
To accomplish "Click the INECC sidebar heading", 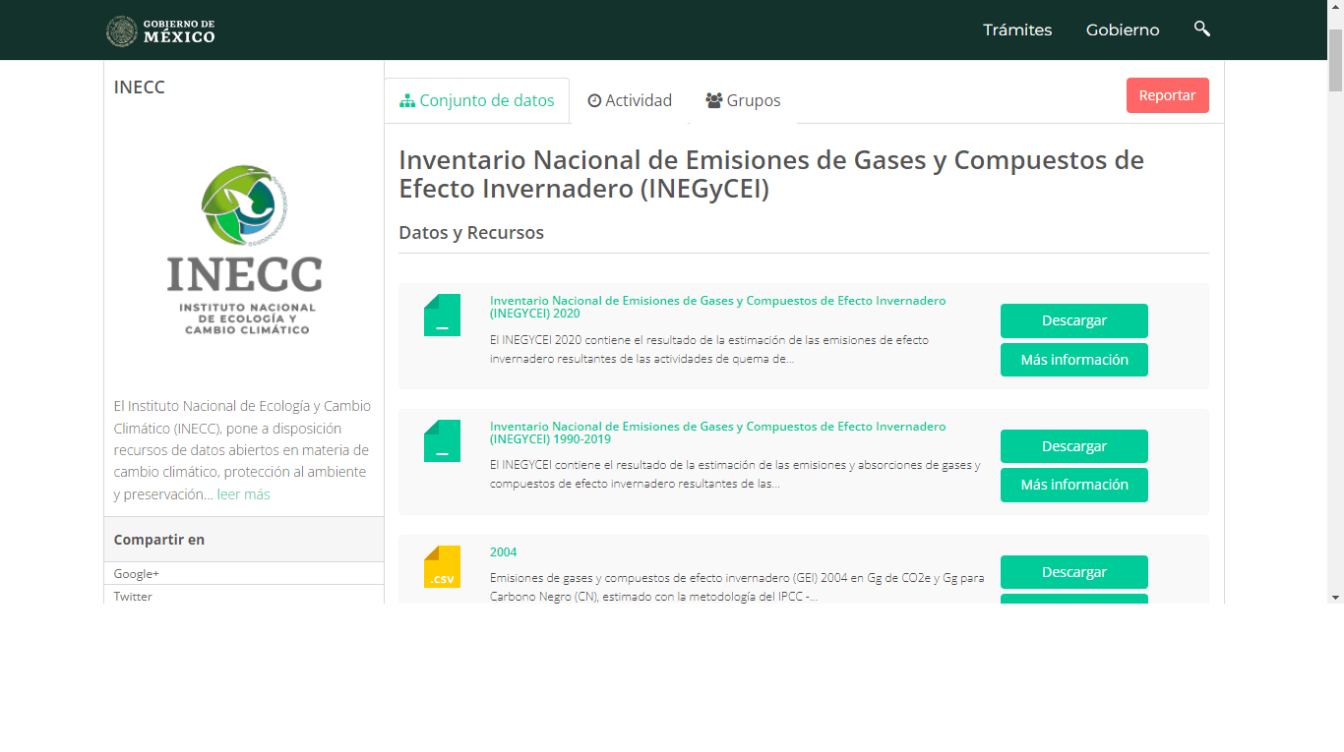I will (x=140, y=87).
